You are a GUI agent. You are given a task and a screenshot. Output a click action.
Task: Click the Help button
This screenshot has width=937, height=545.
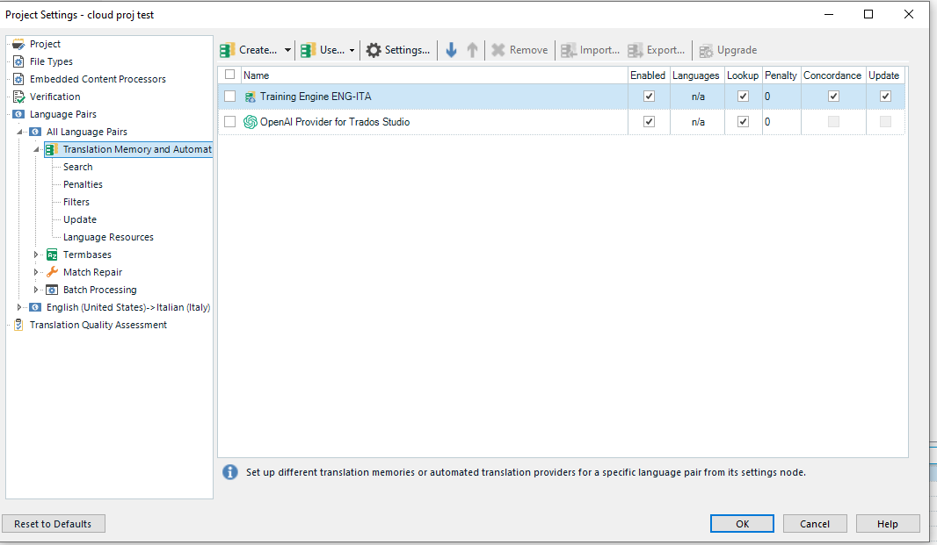[888, 523]
